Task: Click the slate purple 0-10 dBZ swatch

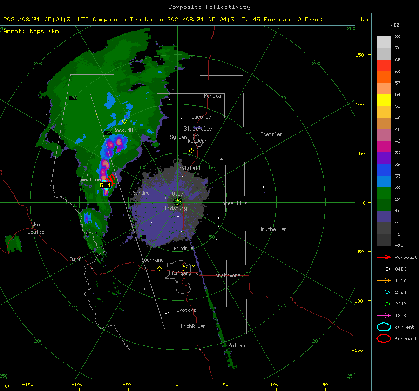Action: click(x=384, y=217)
